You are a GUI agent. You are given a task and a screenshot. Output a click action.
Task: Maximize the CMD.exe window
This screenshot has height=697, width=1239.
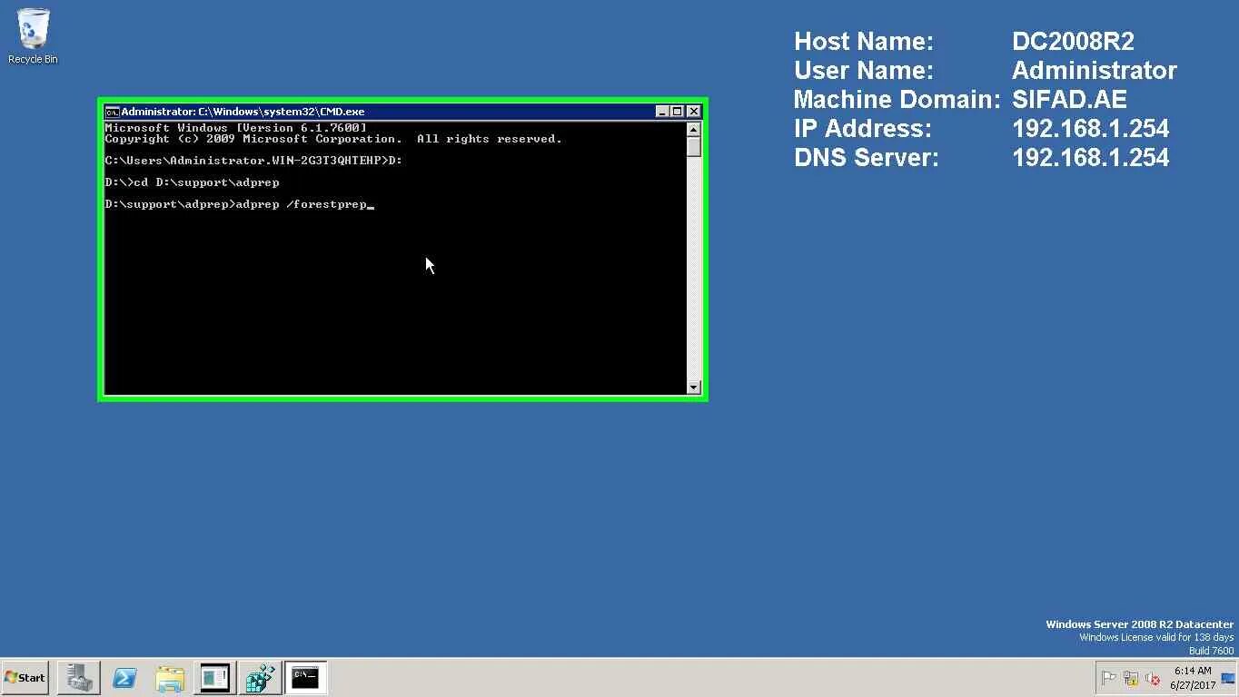point(678,112)
